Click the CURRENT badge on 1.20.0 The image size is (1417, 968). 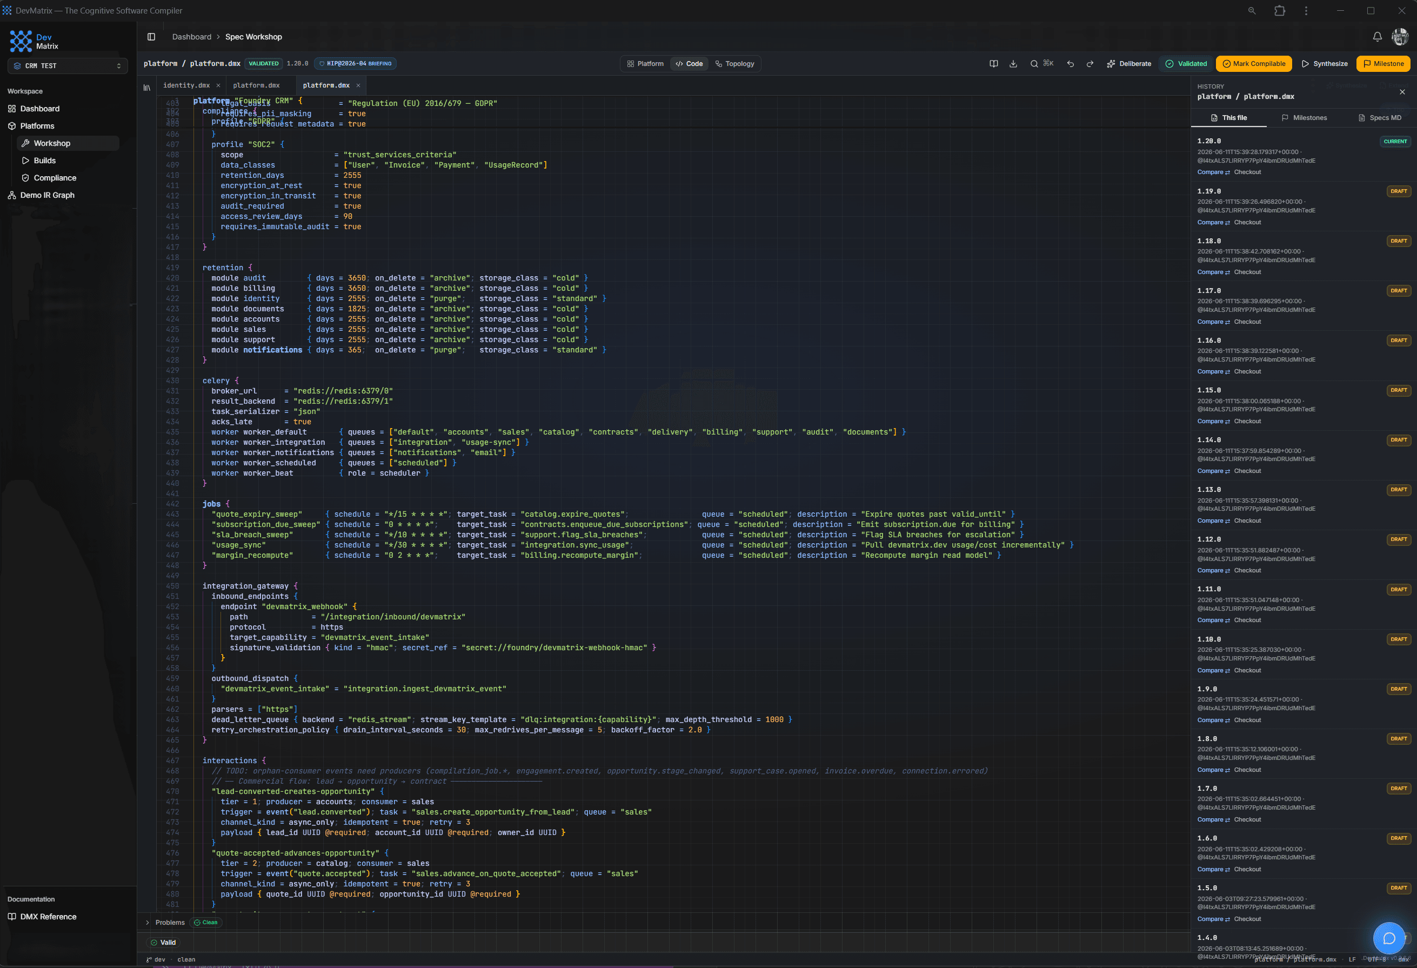1395,142
